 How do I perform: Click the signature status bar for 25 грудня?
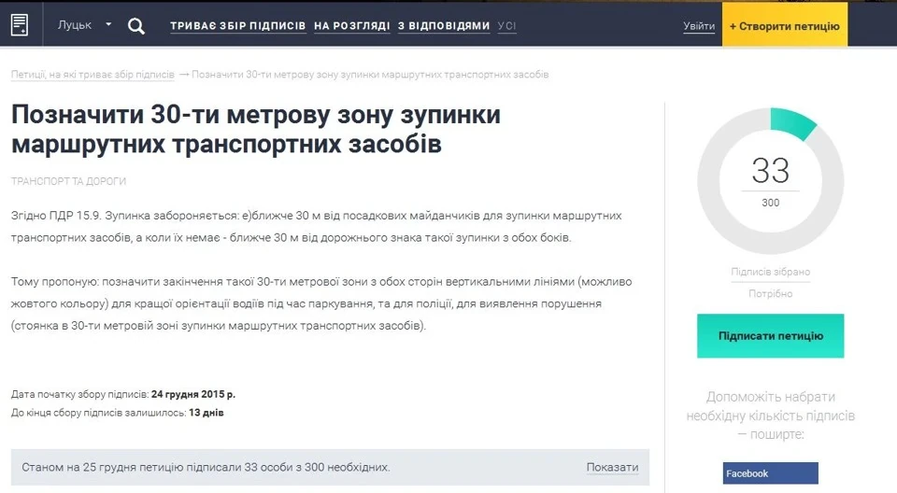coord(330,467)
